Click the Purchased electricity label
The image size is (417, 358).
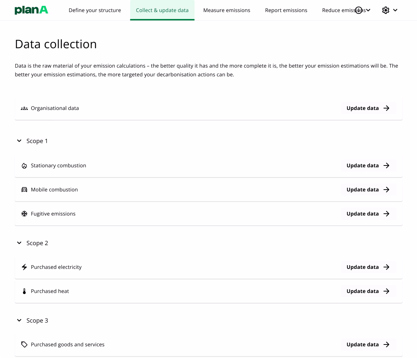click(56, 267)
